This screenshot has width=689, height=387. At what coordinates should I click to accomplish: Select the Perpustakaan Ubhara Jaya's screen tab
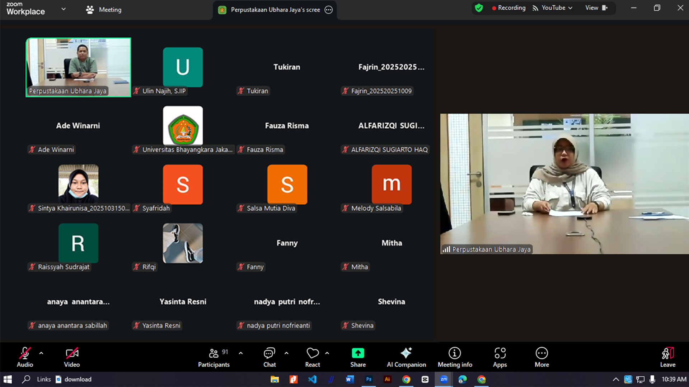pos(275,10)
